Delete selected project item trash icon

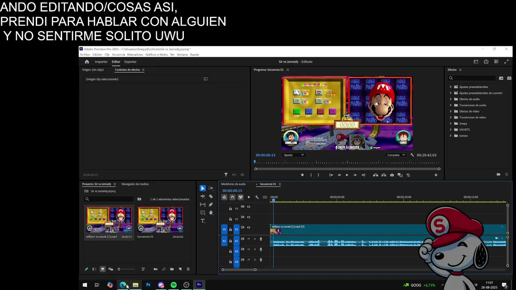tap(188, 269)
